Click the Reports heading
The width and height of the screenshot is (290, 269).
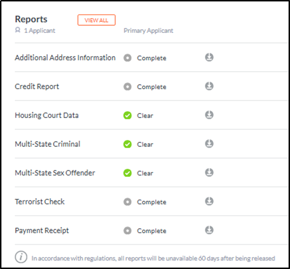(31, 19)
